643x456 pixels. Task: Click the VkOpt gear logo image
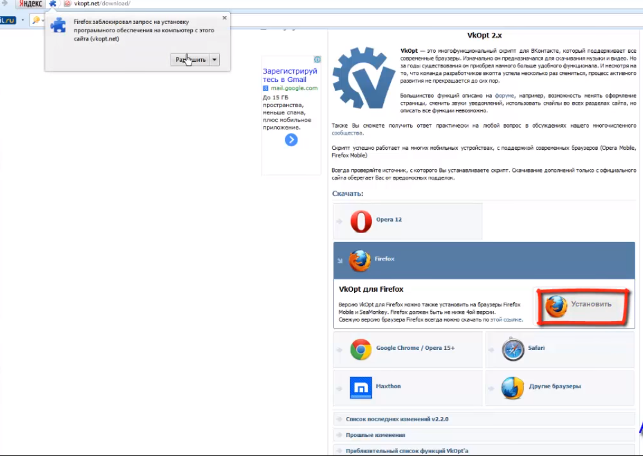point(364,77)
